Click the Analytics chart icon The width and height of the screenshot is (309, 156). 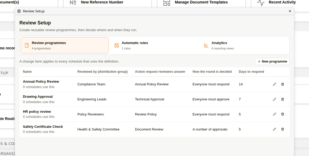pos(206,45)
